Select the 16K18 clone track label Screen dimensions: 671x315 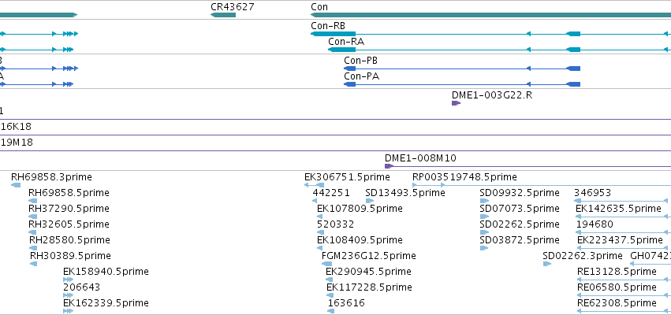[16, 127]
